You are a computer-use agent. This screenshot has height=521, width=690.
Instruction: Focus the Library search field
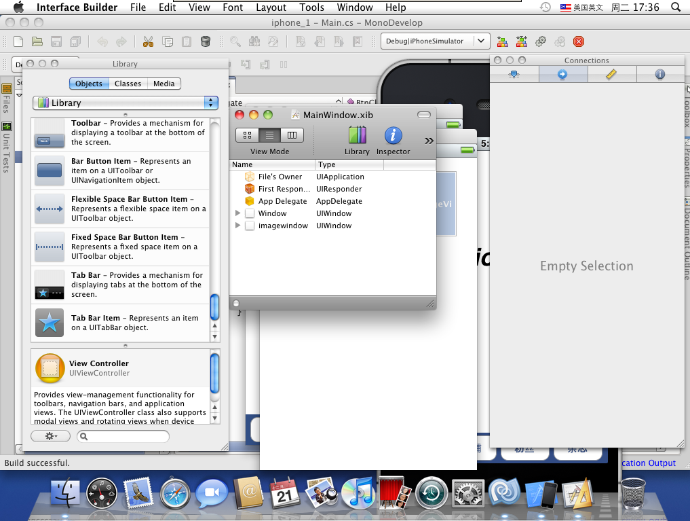pyautogui.click(x=123, y=436)
